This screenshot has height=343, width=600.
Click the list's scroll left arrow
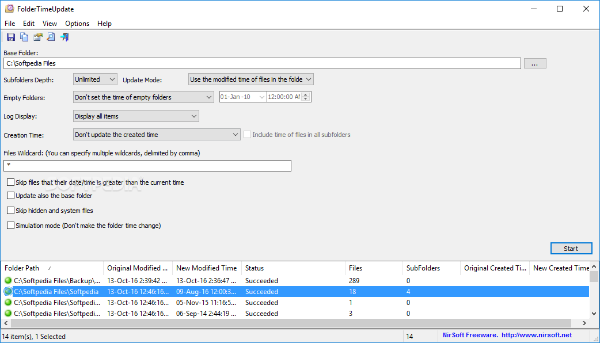coord(6,323)
